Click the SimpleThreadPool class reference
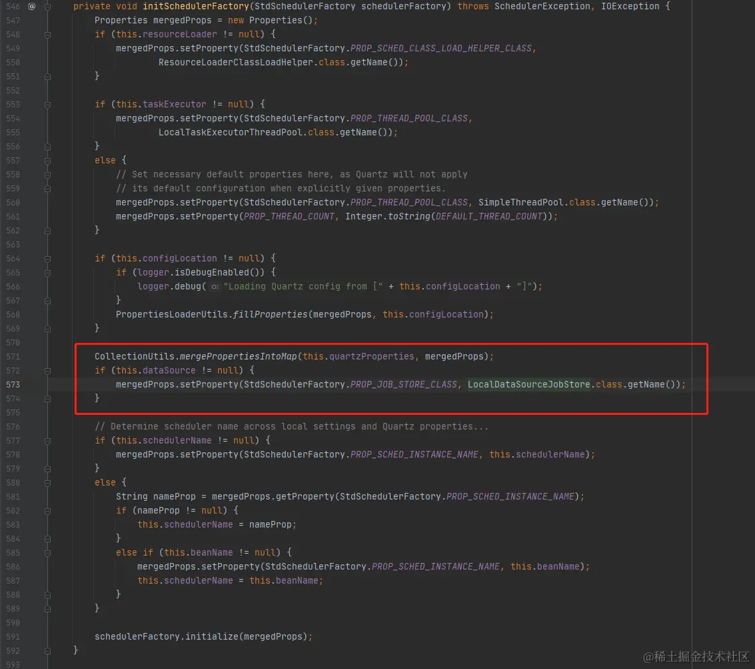This screenshot has height=669, width=755. (x=520, y=203)
